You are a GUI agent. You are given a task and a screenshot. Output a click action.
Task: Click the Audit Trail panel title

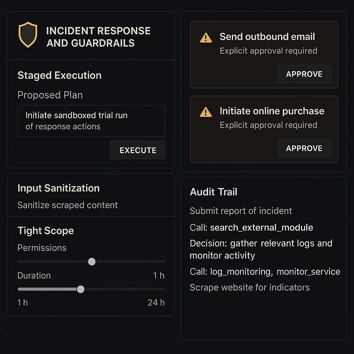click(x=214, y=192)
